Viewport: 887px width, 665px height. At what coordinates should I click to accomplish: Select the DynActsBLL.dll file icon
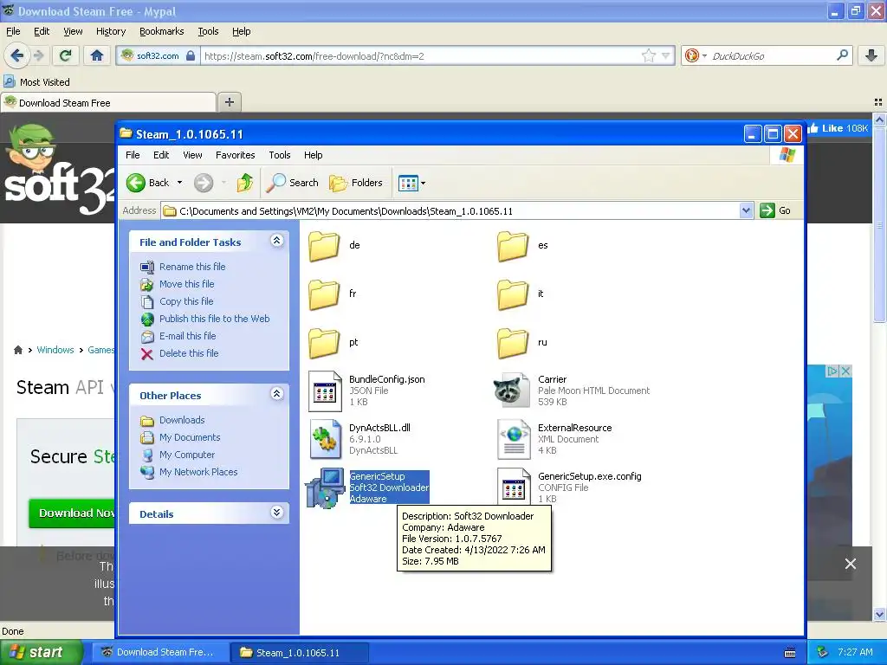click(x=326, y=439)
